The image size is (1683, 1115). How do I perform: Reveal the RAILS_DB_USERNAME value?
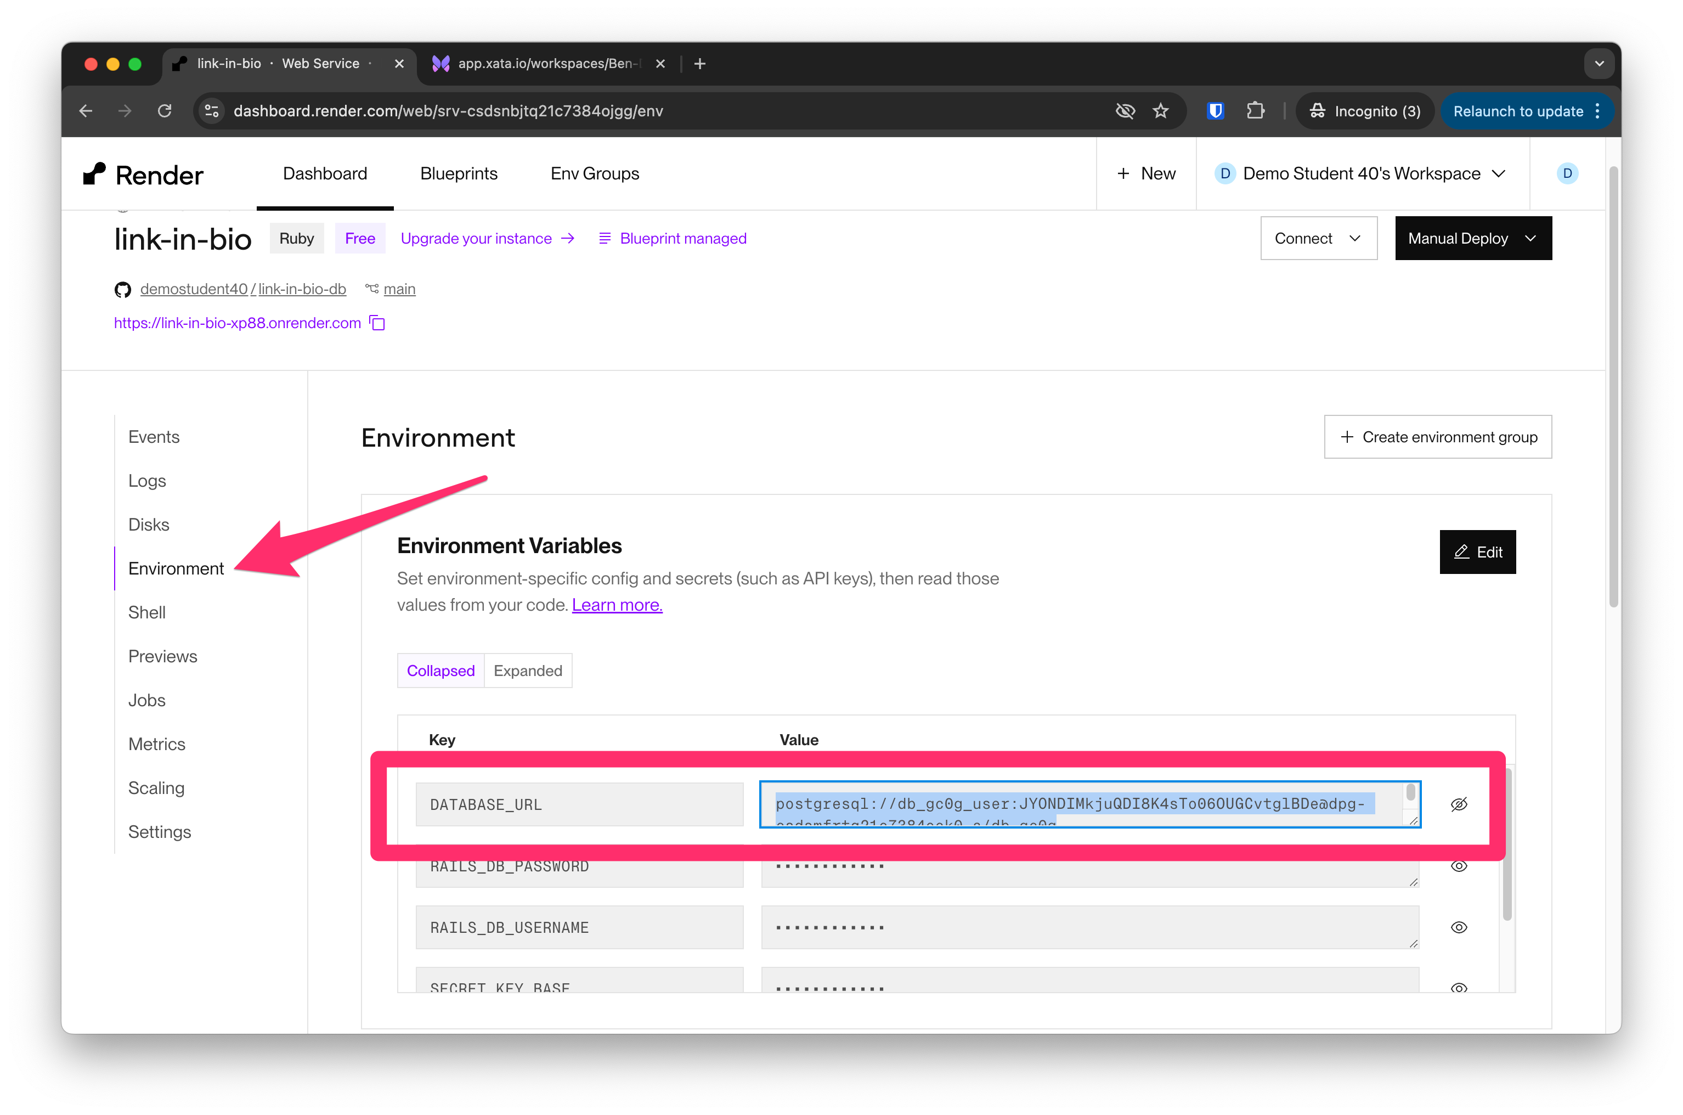[x=1459, y=927]
